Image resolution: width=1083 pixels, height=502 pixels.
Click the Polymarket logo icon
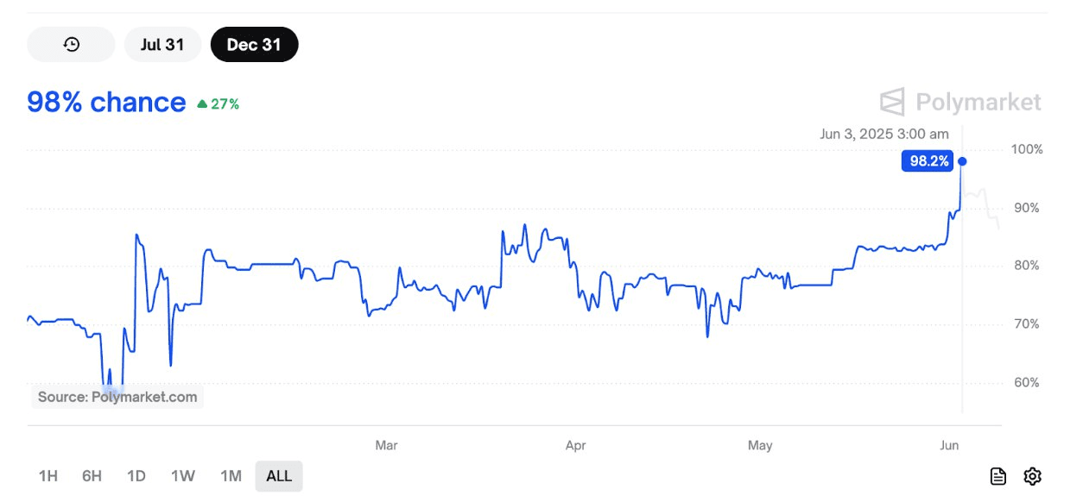(892, 102)
